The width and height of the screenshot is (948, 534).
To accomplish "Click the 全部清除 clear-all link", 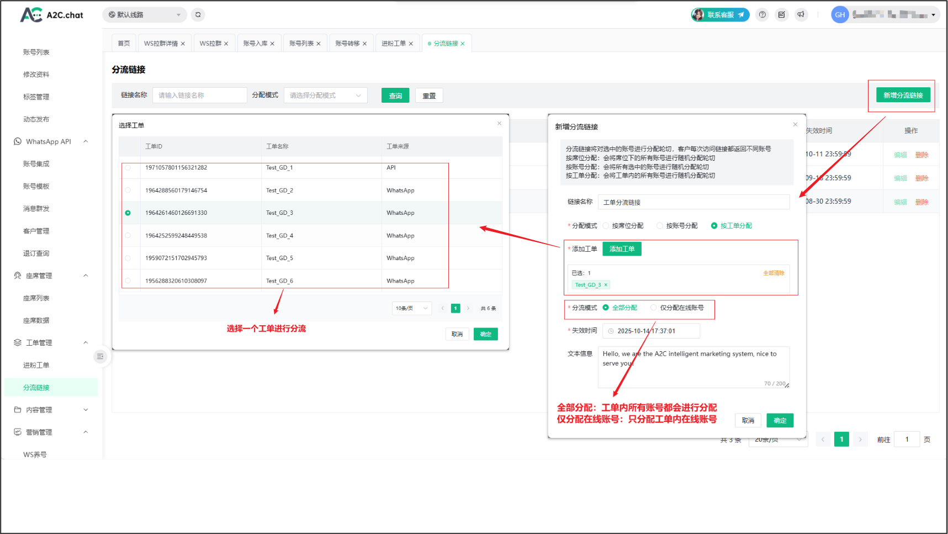I will pyautogui.click(x=773, y=273).
